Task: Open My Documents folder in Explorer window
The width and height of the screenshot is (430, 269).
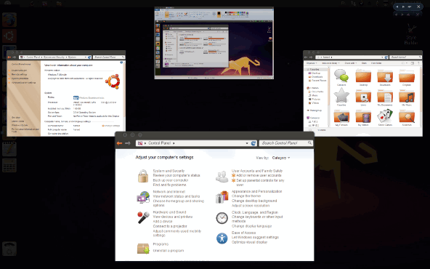Action: click(385, 96)
